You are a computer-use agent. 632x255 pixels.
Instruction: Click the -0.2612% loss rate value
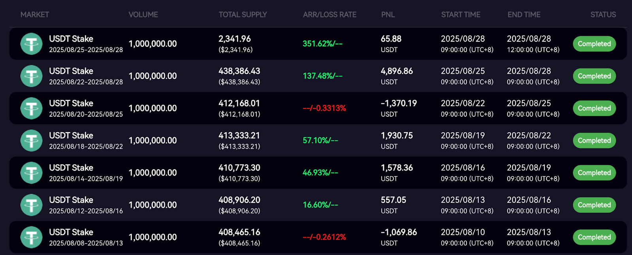coord(324,237)
